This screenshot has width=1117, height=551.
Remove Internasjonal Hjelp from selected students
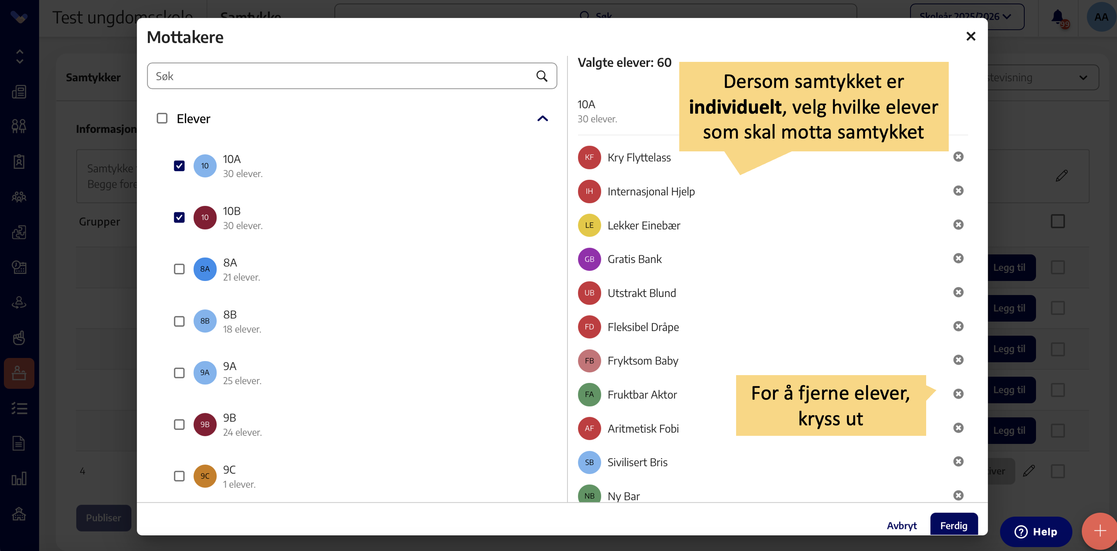[958, 191]
